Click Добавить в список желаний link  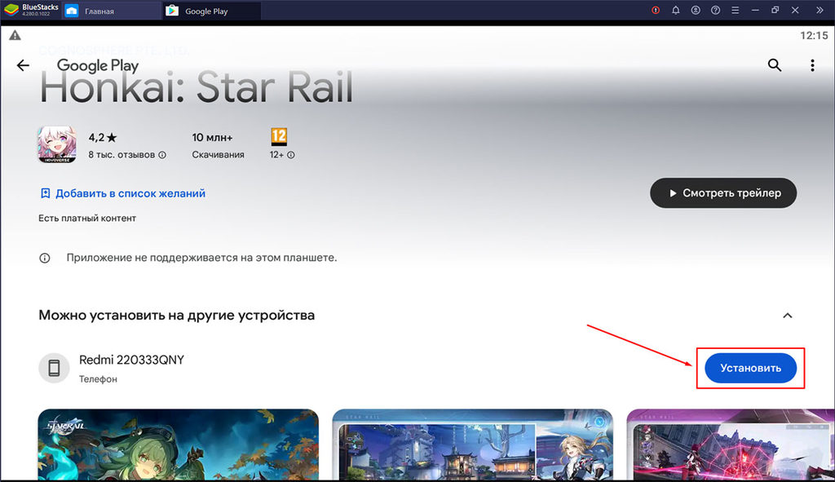click(123, 193)
